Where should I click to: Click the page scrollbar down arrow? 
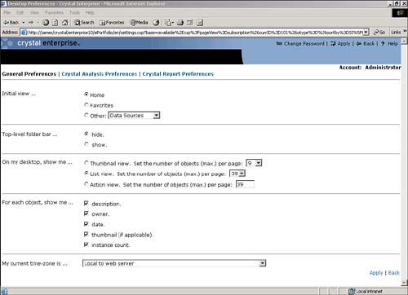click(x=404, y=283)
